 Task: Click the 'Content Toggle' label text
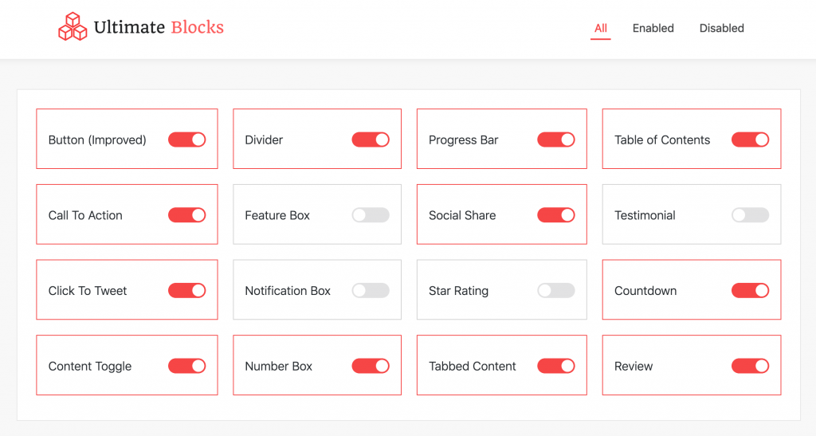pos(90,367)
